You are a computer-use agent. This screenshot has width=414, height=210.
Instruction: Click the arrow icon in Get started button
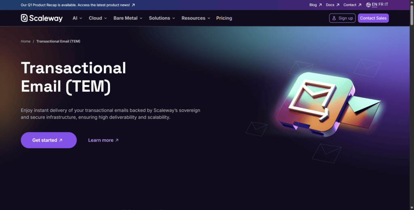(61, 140)
